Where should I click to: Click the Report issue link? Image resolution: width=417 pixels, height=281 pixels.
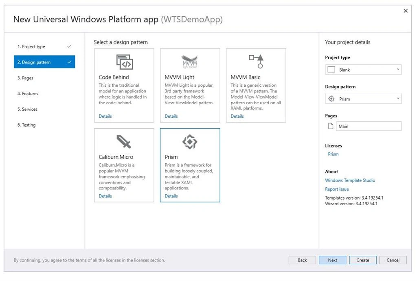click(337, 189)
